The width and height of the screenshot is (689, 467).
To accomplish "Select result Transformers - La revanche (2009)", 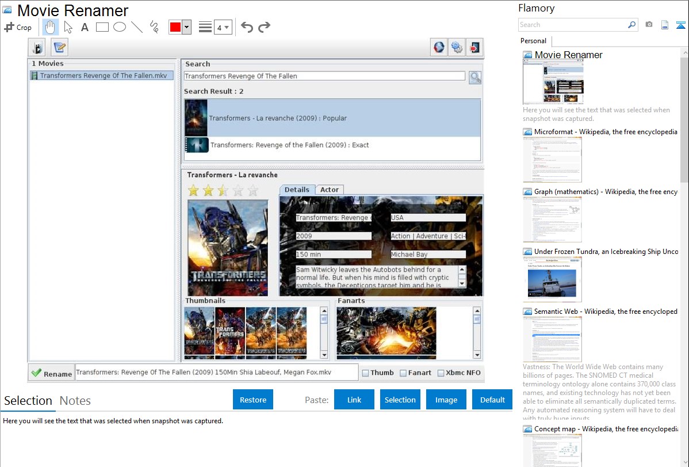I will tap(332, 118).
